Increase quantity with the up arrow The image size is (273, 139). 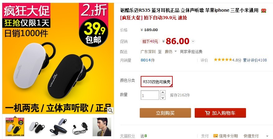[163, 92]
